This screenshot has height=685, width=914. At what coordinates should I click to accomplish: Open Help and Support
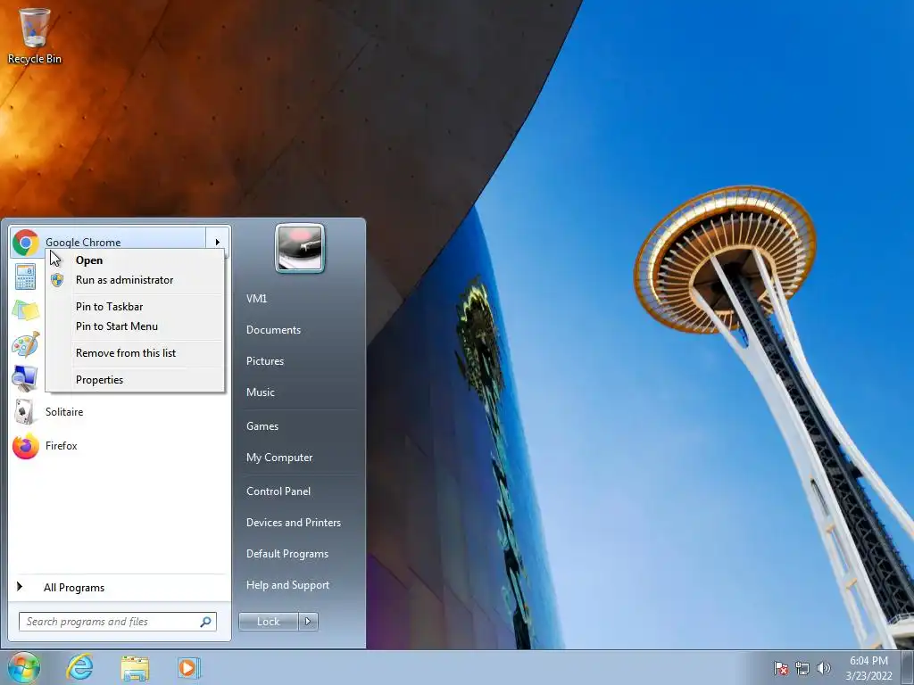click(287, 585)
